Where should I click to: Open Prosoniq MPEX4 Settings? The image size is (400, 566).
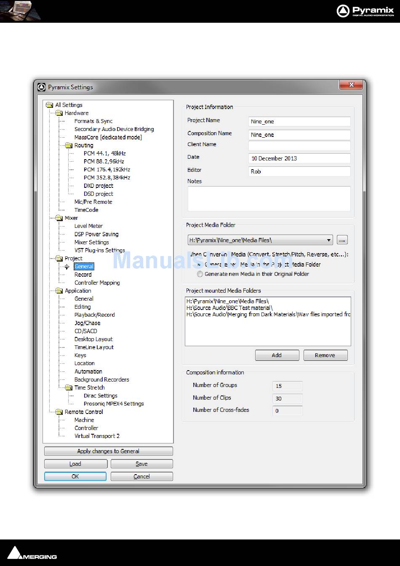click(x=114, y=404)
